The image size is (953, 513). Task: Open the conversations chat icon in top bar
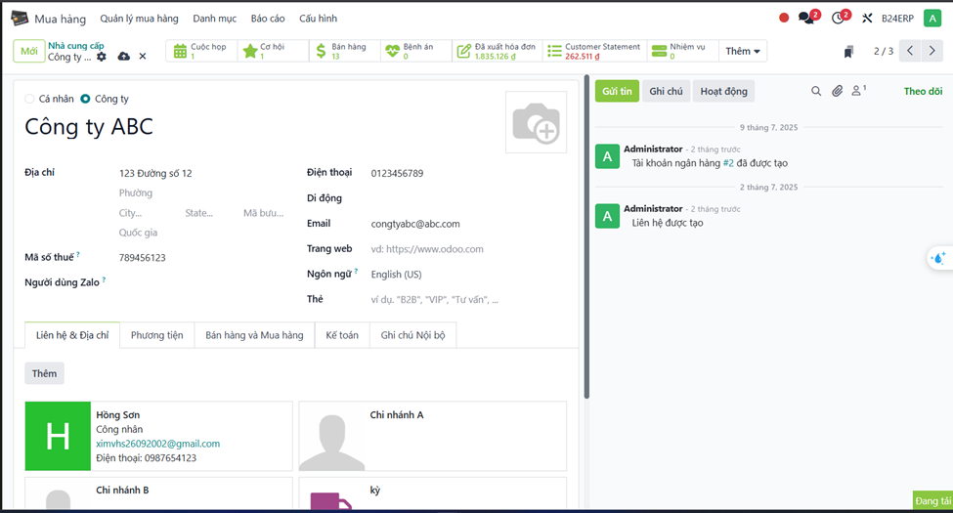805,18
